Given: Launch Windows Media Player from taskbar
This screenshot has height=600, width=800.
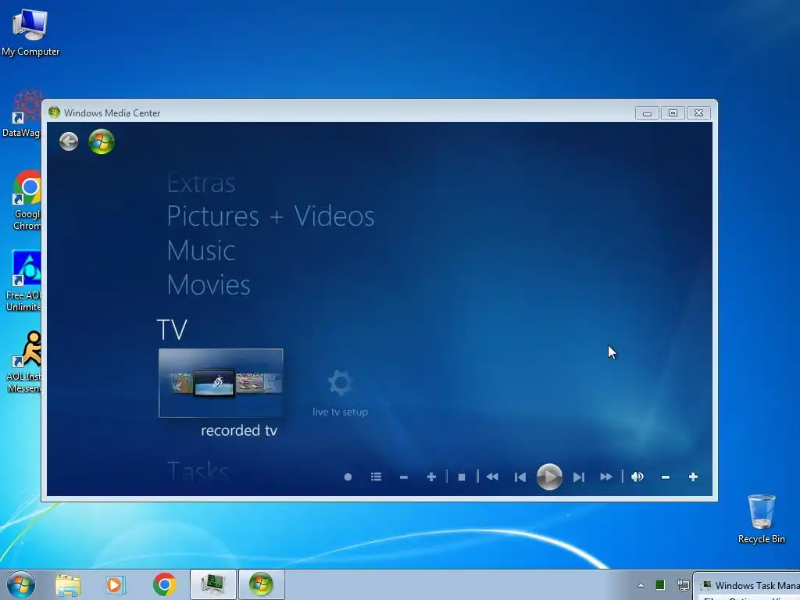Looking at the screenshot, I should coord(116,584).
